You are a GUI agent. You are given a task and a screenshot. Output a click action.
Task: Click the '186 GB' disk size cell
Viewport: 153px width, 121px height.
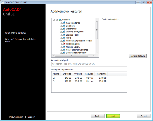[68, 81]
